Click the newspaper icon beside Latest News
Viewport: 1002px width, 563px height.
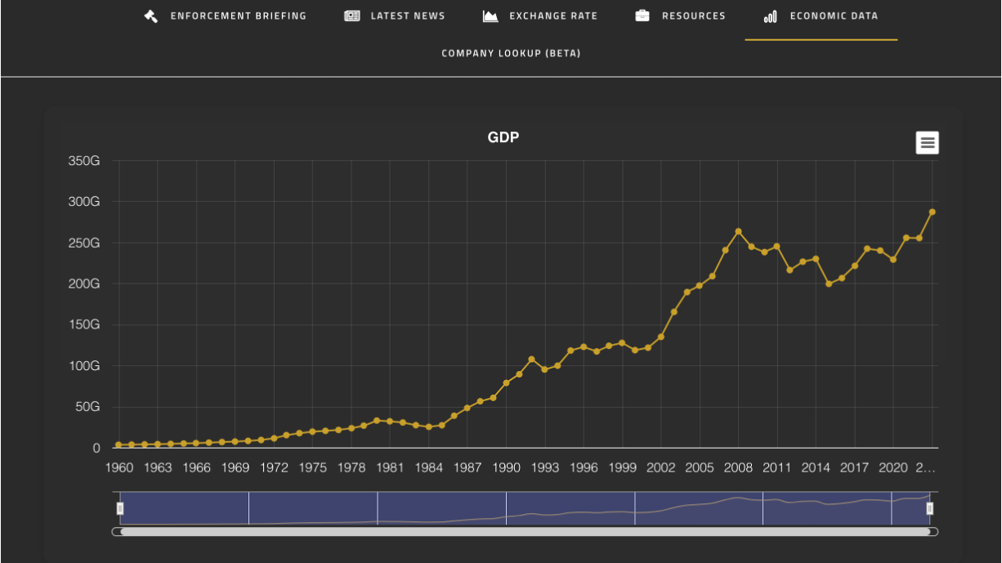(x=352, y=16)
